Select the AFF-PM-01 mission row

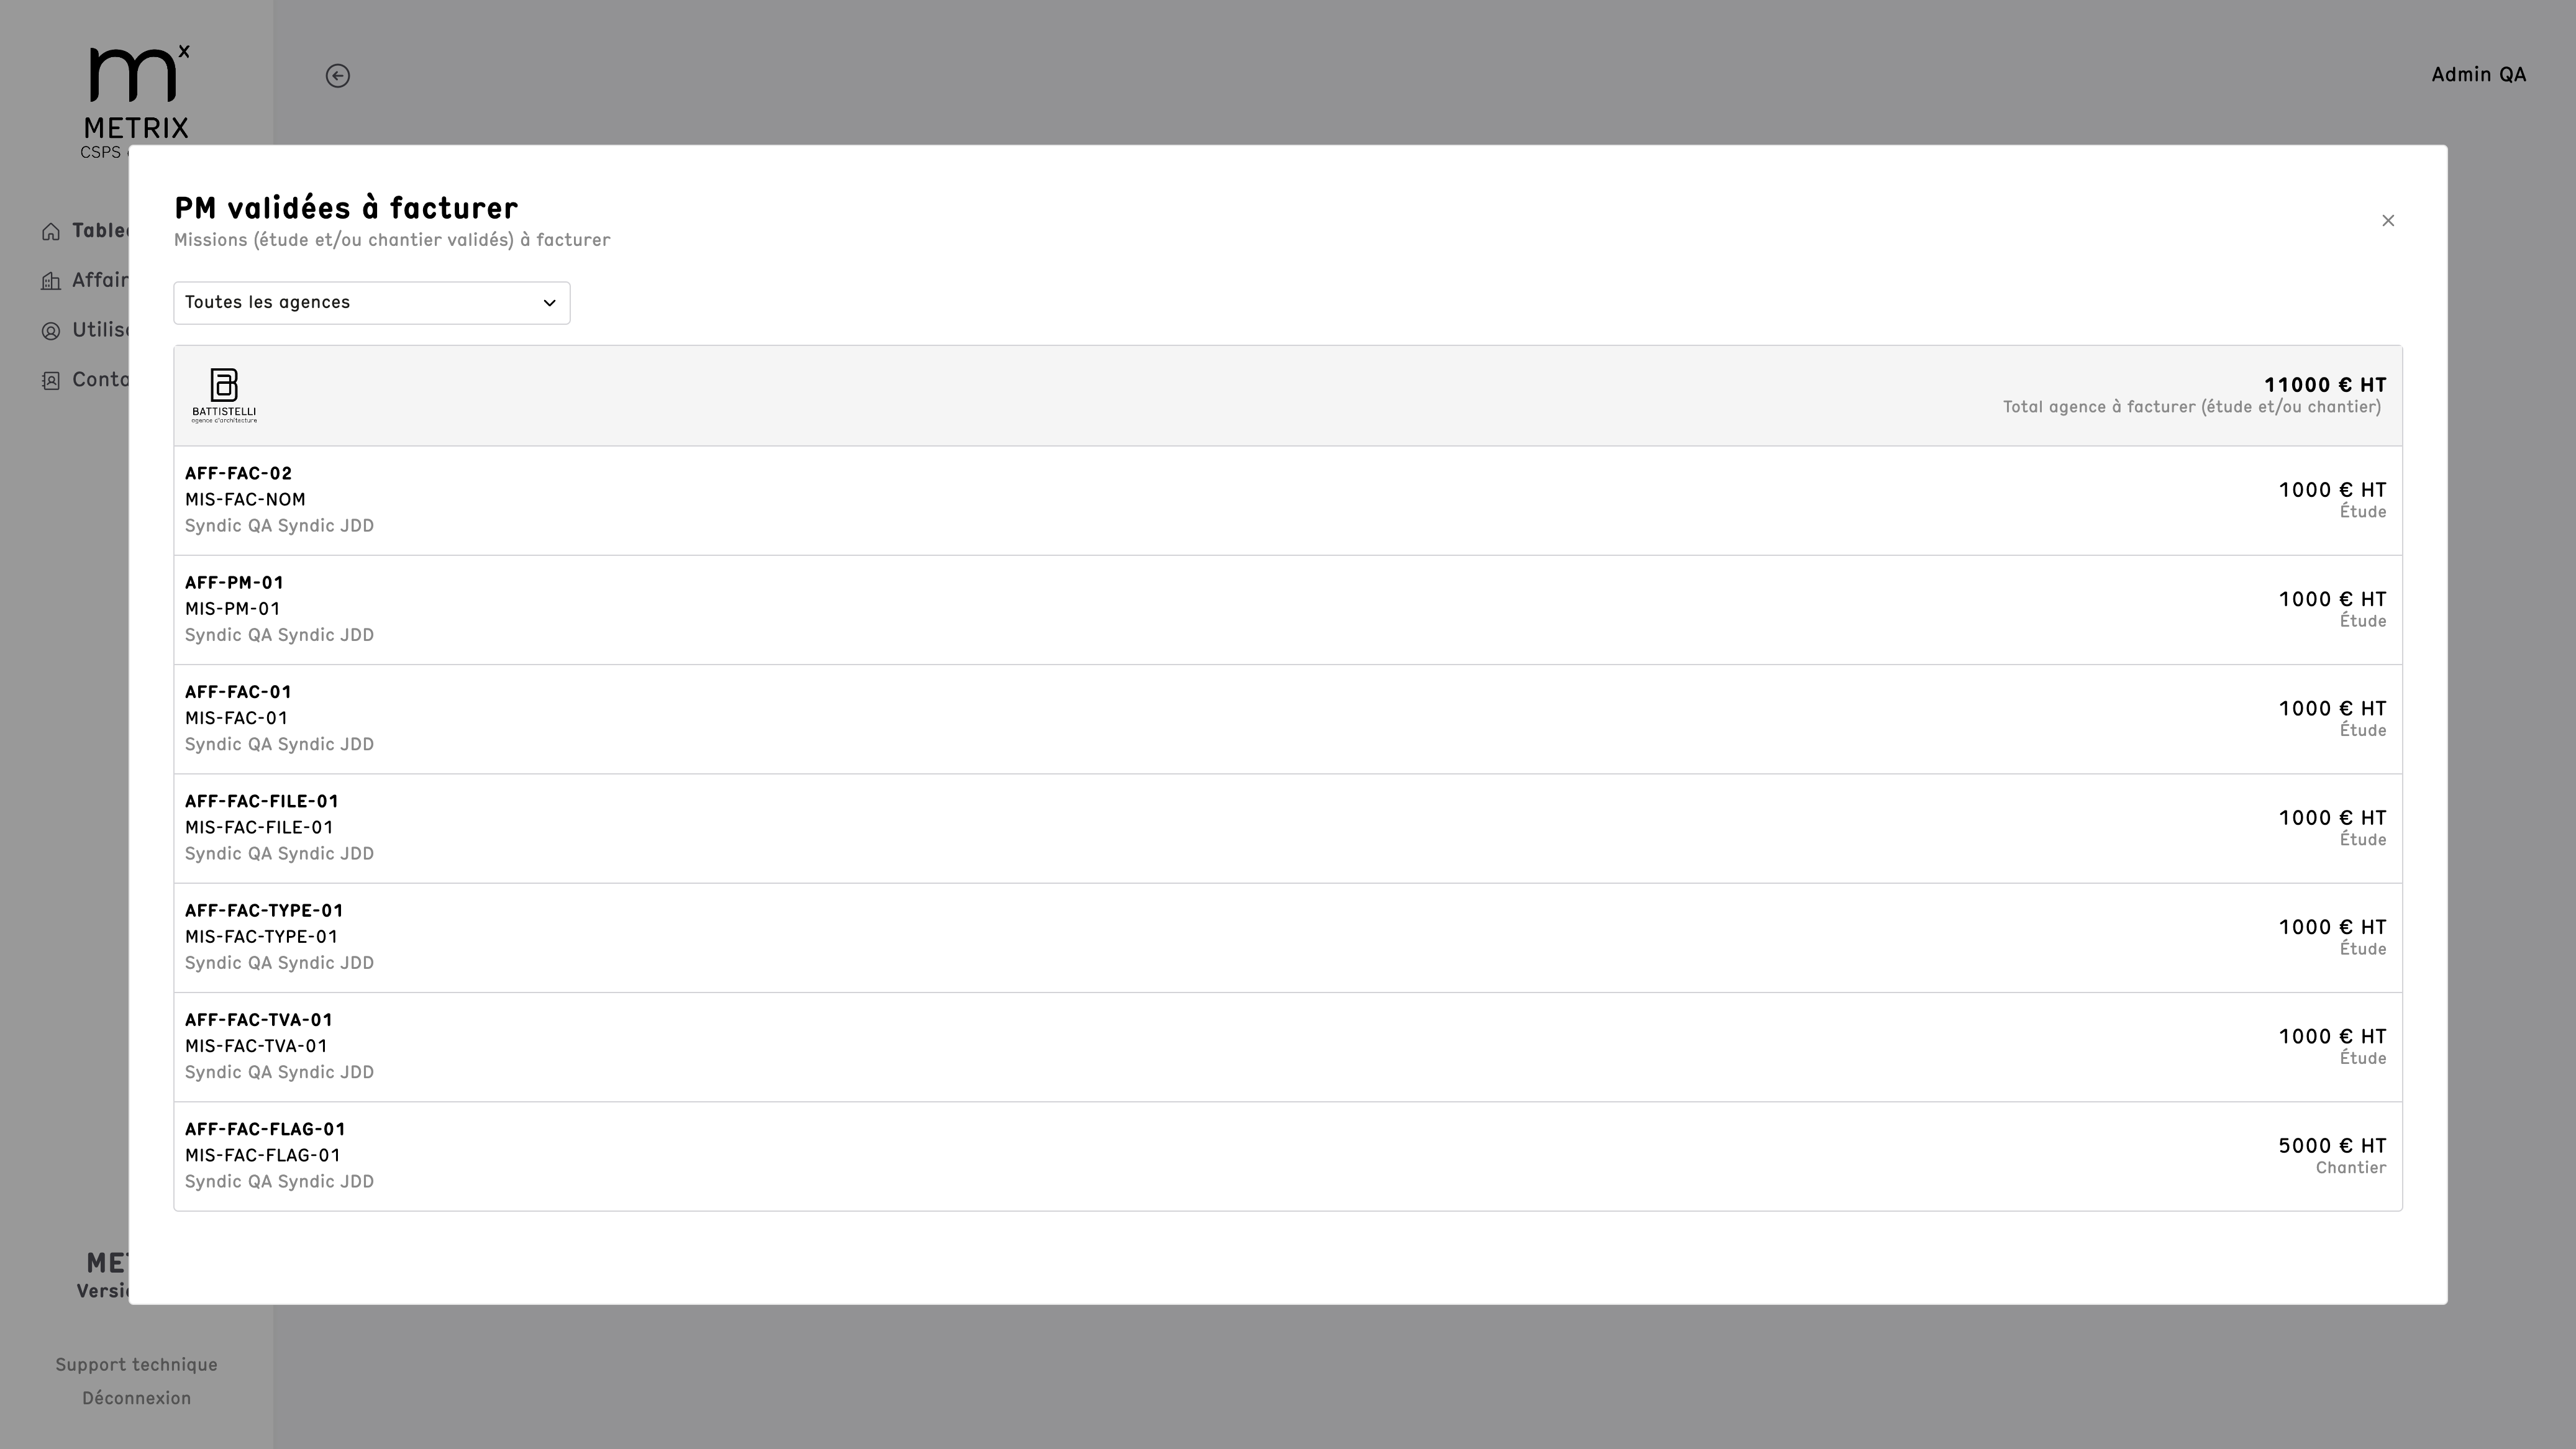(1288, 610)
